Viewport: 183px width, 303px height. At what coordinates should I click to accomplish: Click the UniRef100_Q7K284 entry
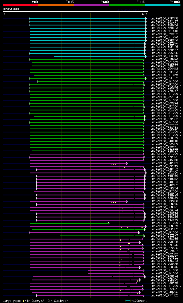point(164,188)
